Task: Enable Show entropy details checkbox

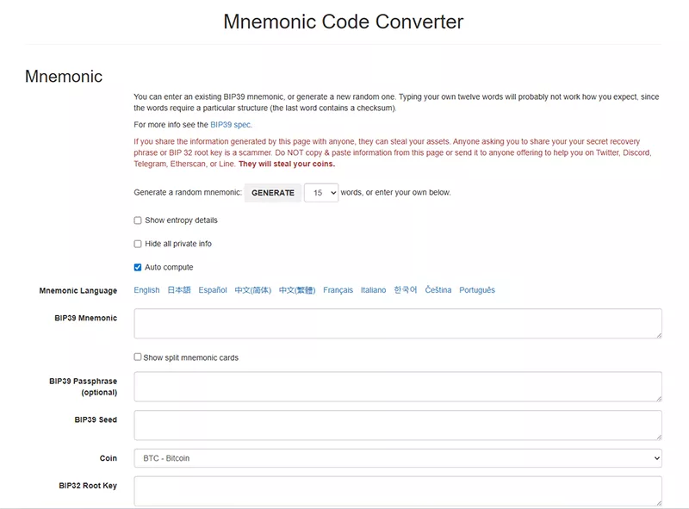Action: click(x=138, y=220)
